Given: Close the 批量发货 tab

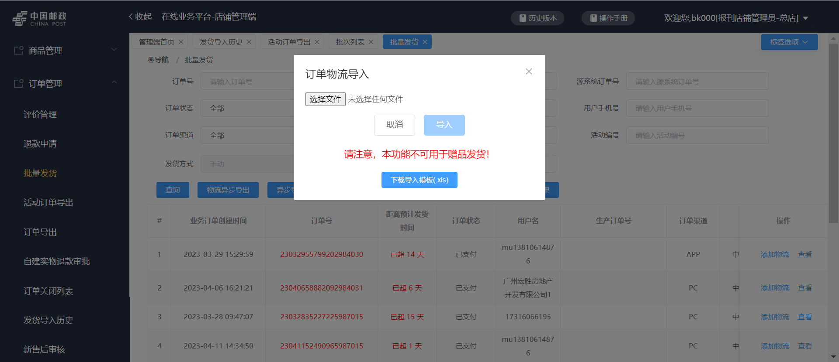Looking at the screenshot, I should pos(425,42).
